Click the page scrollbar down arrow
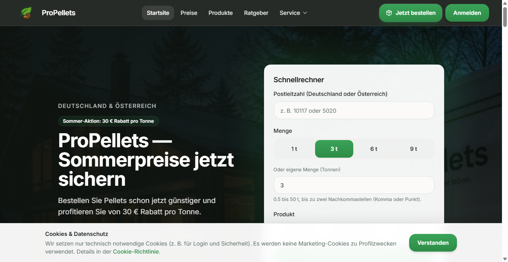Image resolution: width=508 pixels, height=262 pixels. click(505, 259)
